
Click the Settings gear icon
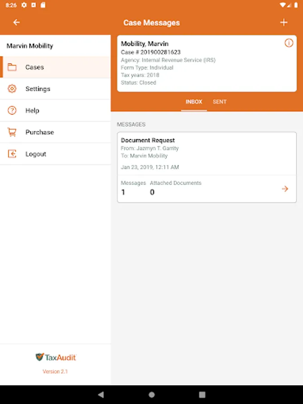point(12,88)
